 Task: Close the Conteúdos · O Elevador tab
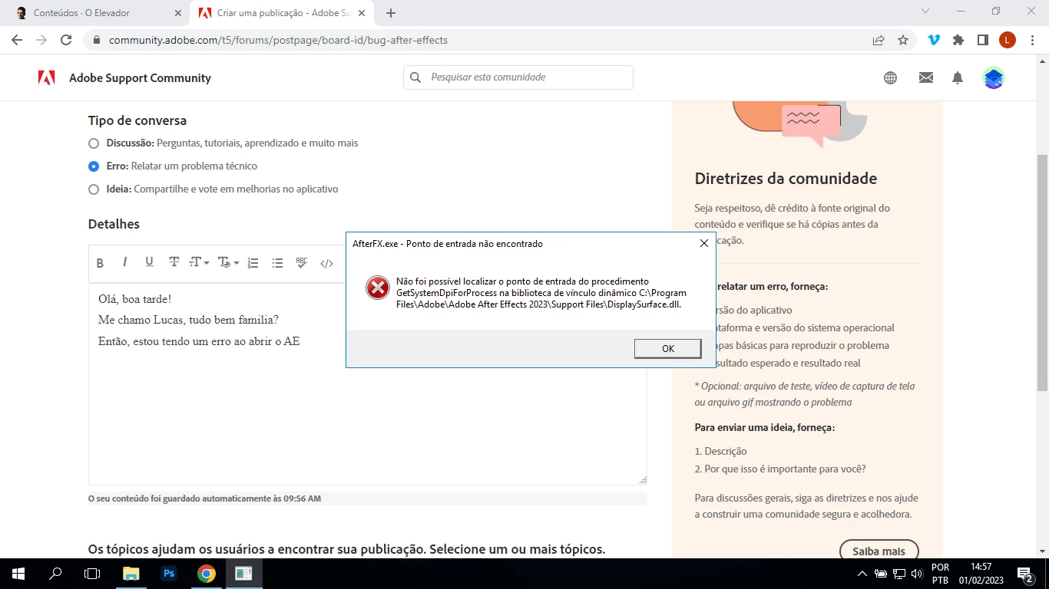click(x=177, y=13)
